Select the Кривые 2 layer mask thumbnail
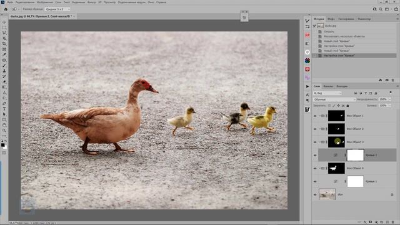 point(356,155)
